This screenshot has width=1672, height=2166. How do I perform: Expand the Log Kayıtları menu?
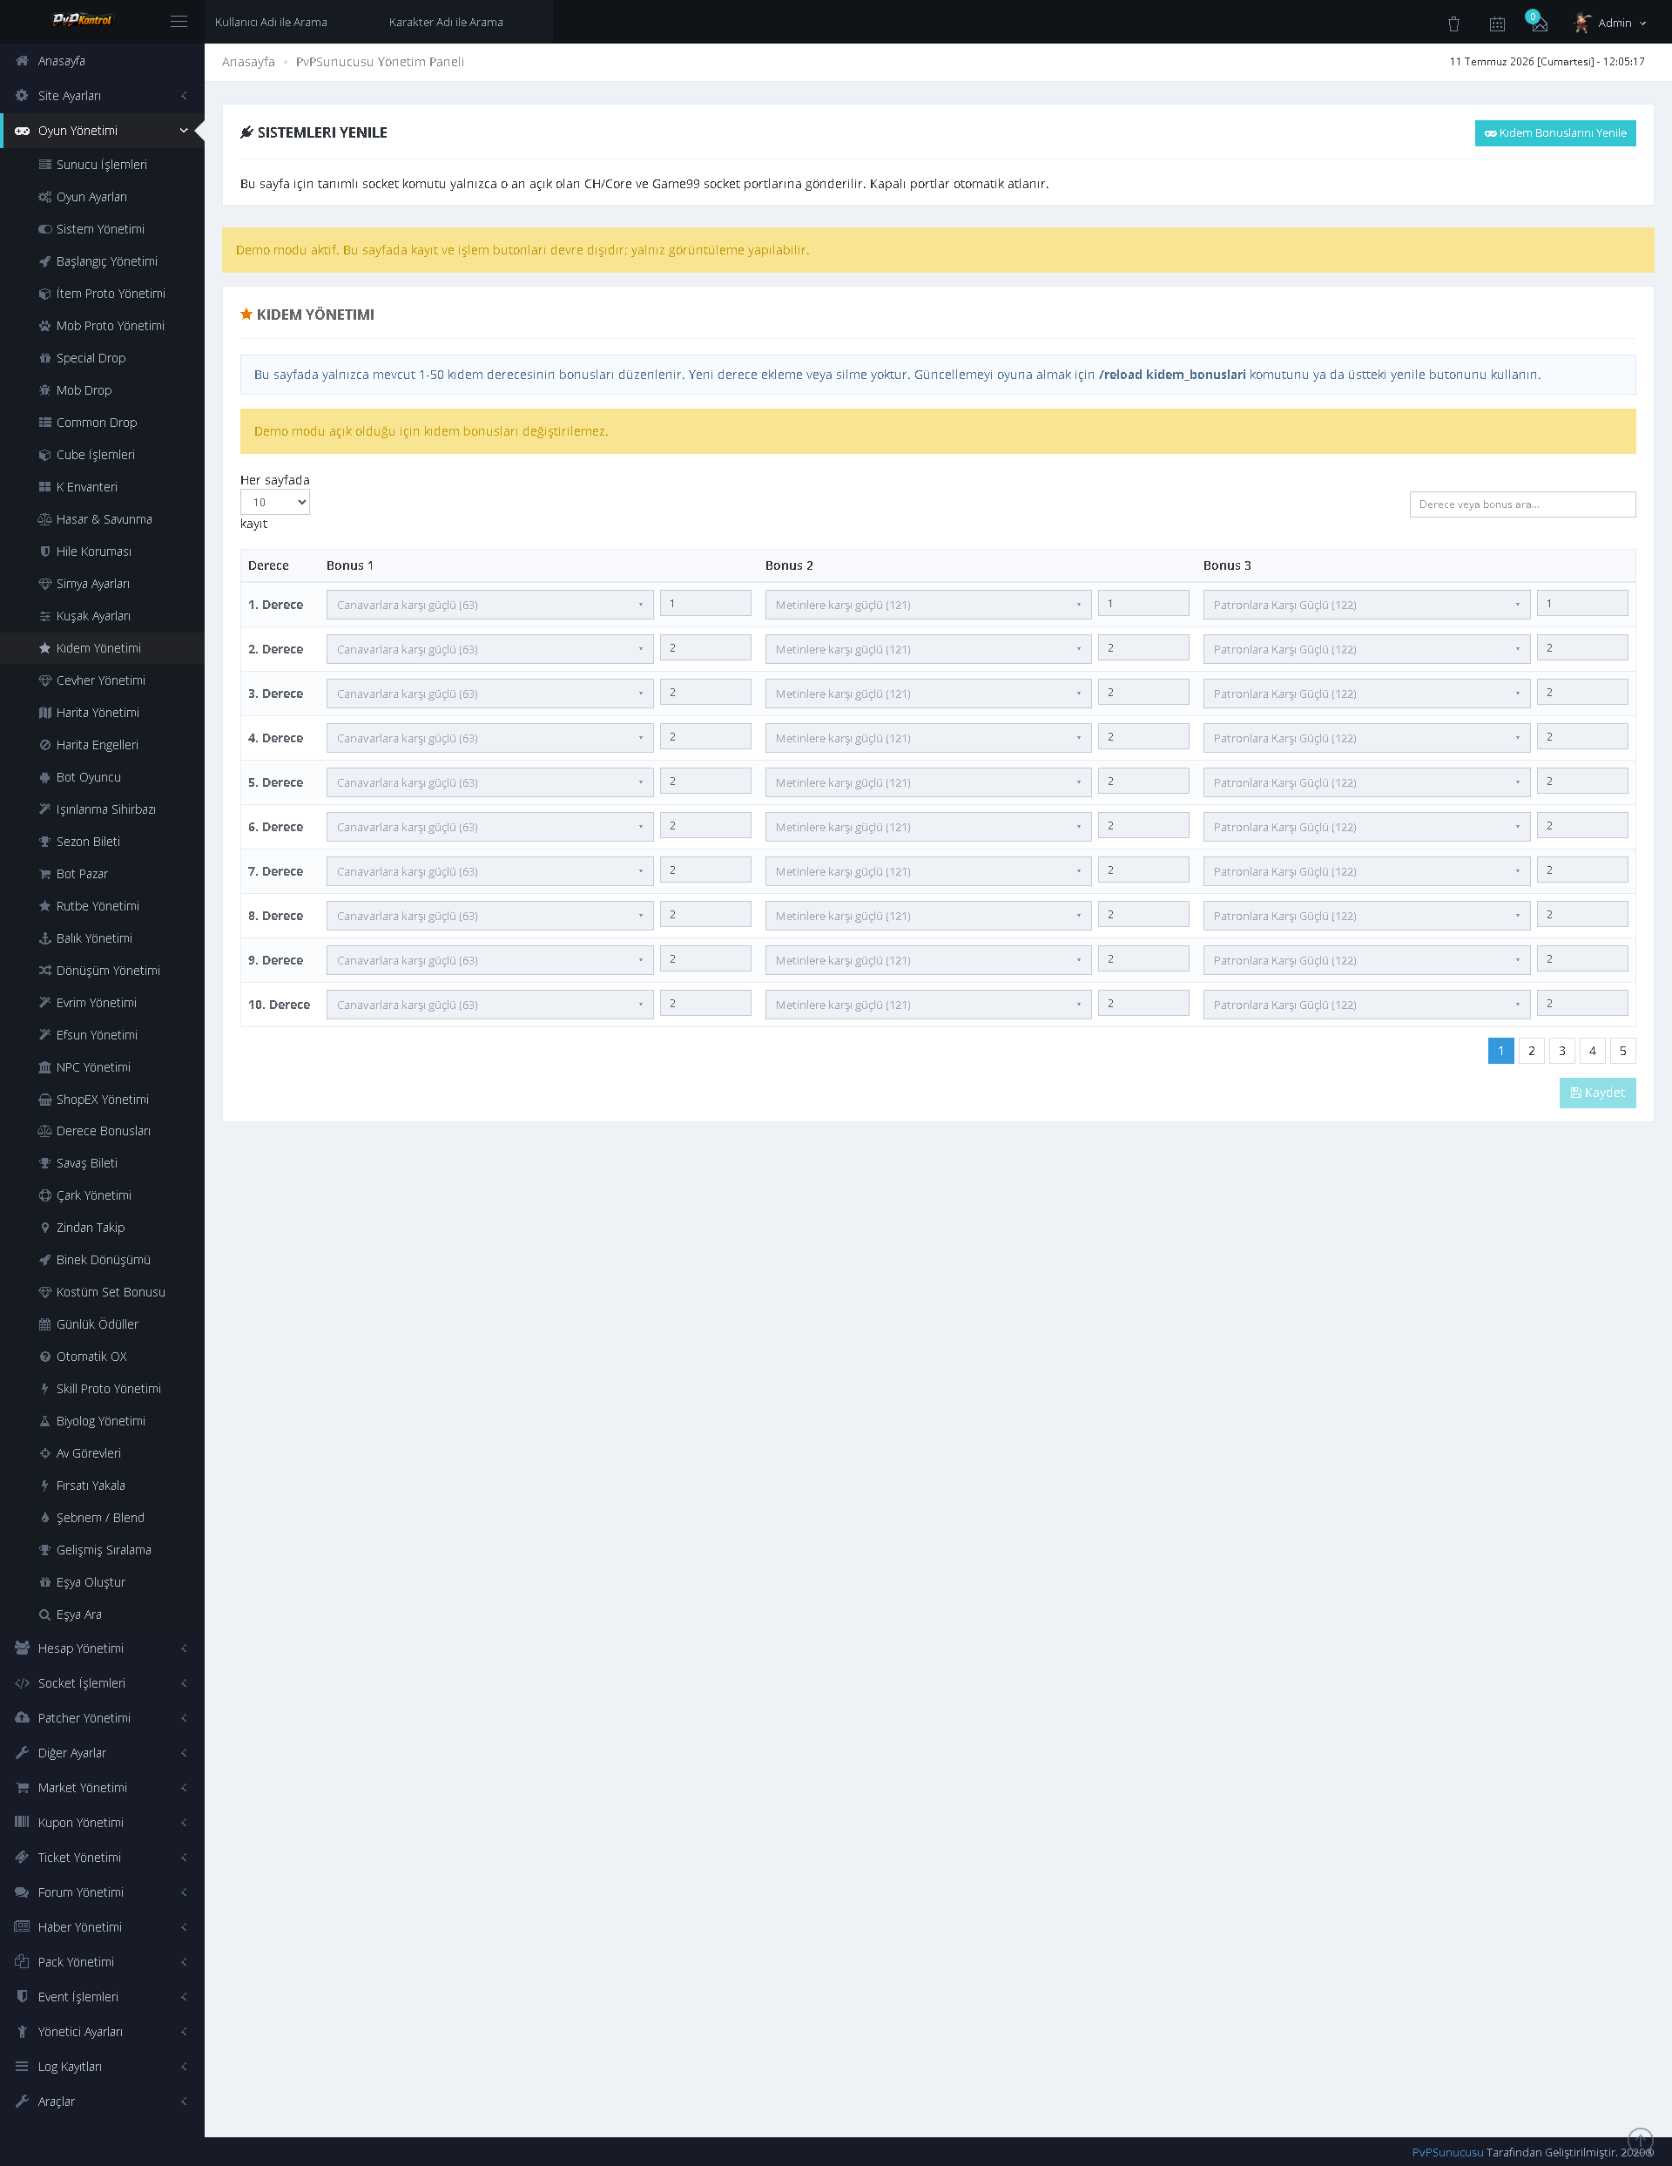(x=102, y=2066)
